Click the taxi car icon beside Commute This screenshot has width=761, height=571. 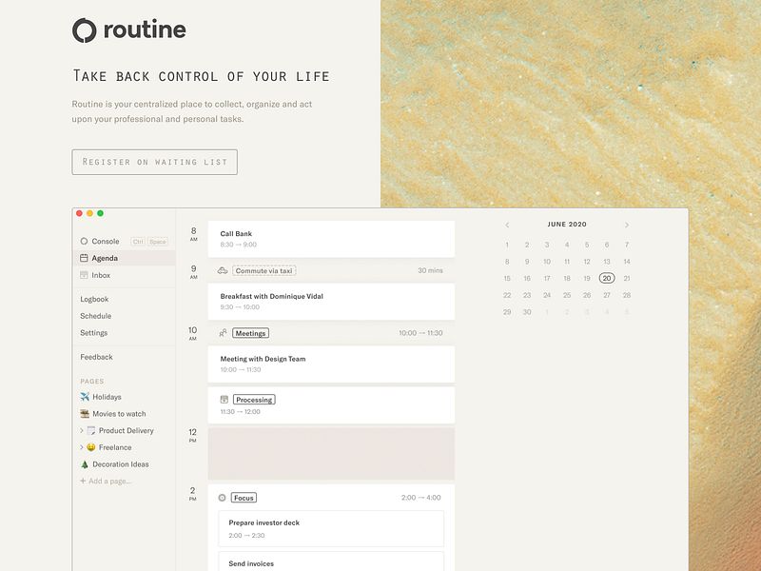(223, 270)
